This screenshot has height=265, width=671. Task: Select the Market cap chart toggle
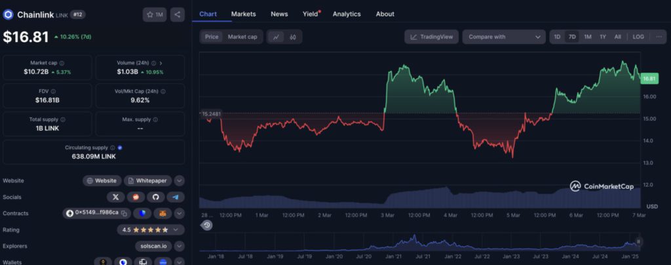(242, 37)
